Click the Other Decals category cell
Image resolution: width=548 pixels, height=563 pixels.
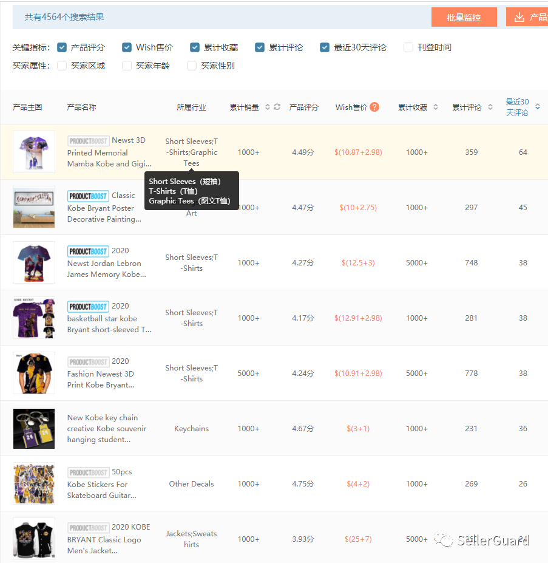pyautogui.click(x=191, y=484)
